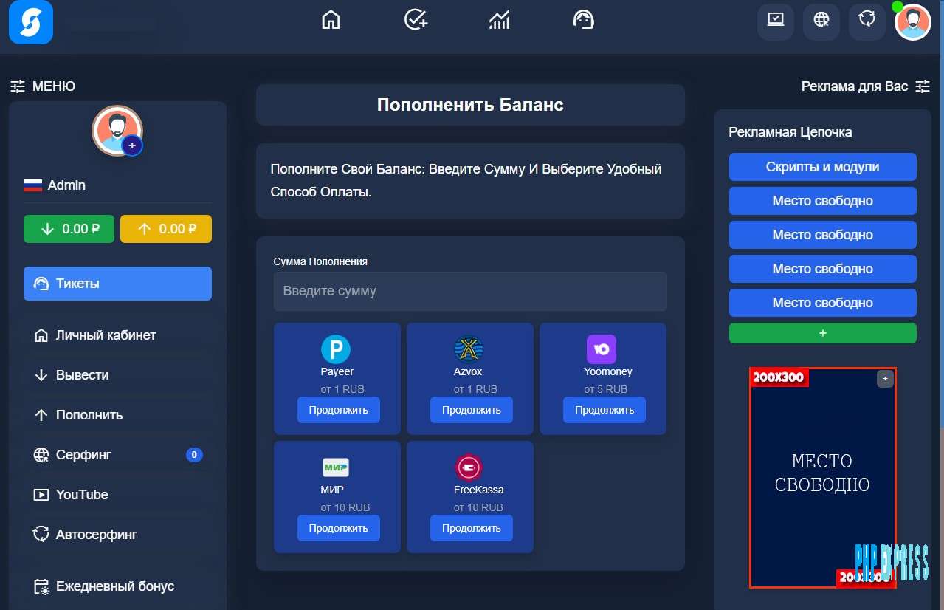Click the plus badge on sidebar avatar
The height and width of the screenshot is (610, 944).
[132, 146]
